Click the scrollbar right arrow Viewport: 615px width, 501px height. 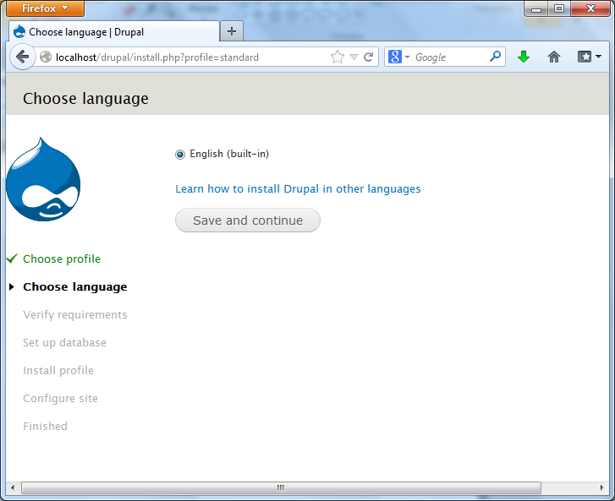click(x=602, y=487)
